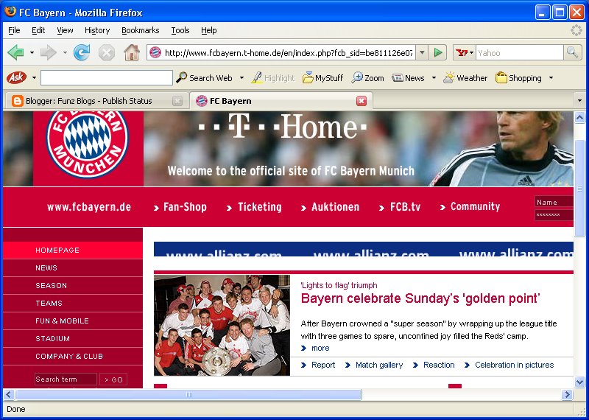Expand the Forward button history dropdown
Viewport: 589px width, 420px height.
[x=65, y=52]
